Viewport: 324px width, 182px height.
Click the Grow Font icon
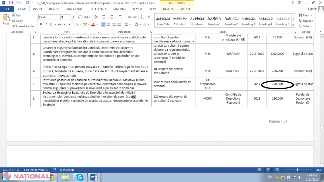click(74, 17)
